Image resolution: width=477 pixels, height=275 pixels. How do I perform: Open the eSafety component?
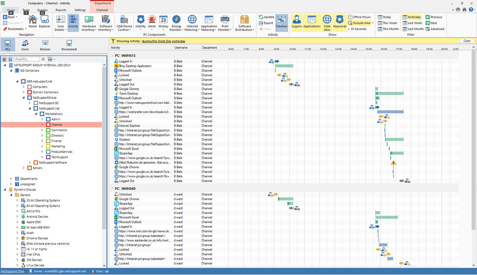click(x=141, y=22)
